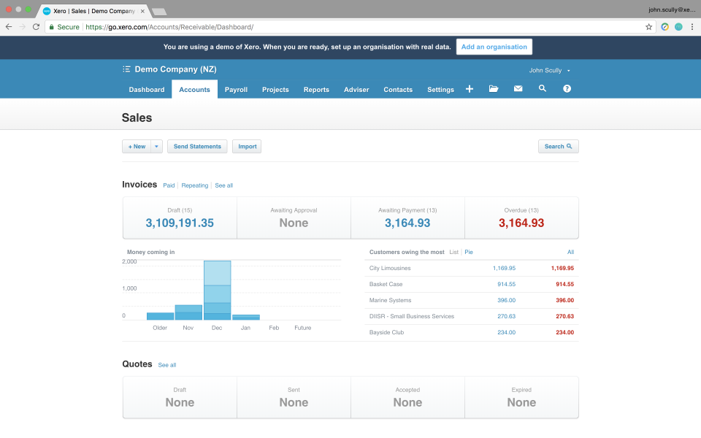Open search using the magnifying glass icon
701x438 pixels.
pyautogui.click(x=543, y=88)
